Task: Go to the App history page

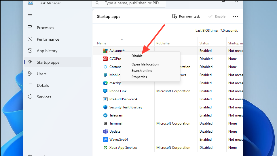Action: tap(58, 51)
